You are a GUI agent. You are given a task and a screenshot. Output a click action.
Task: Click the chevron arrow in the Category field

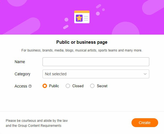pos(145,74)
